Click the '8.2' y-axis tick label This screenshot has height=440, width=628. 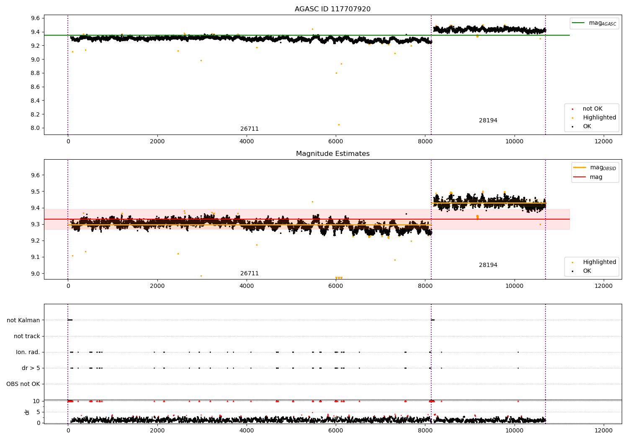point(35,114)
